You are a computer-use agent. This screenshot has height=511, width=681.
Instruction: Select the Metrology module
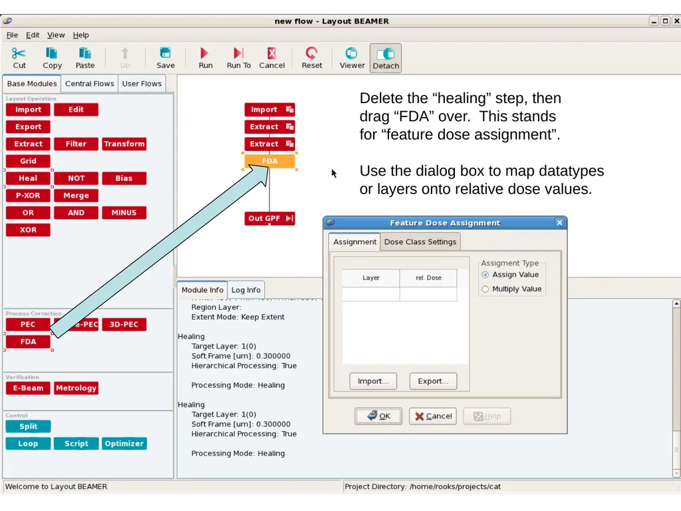(76, 388)
